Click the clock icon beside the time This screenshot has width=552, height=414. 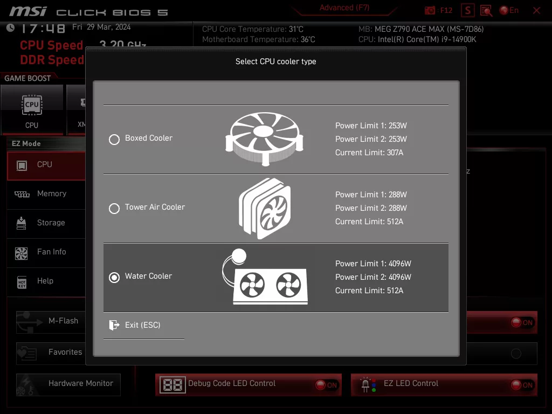point(11,27)
